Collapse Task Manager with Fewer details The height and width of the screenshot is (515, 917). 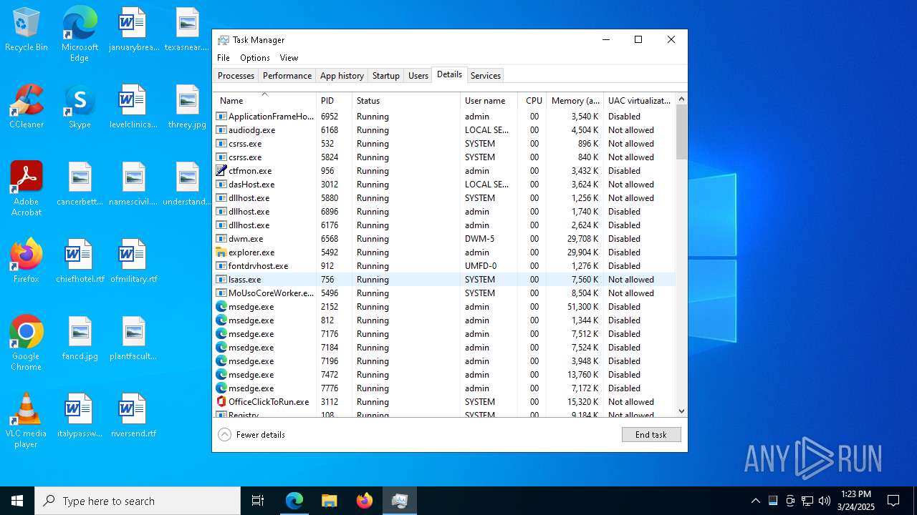tap(251, 435)
